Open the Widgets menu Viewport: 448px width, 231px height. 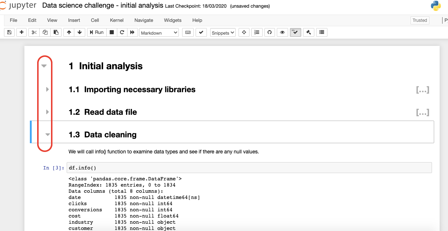173,20
